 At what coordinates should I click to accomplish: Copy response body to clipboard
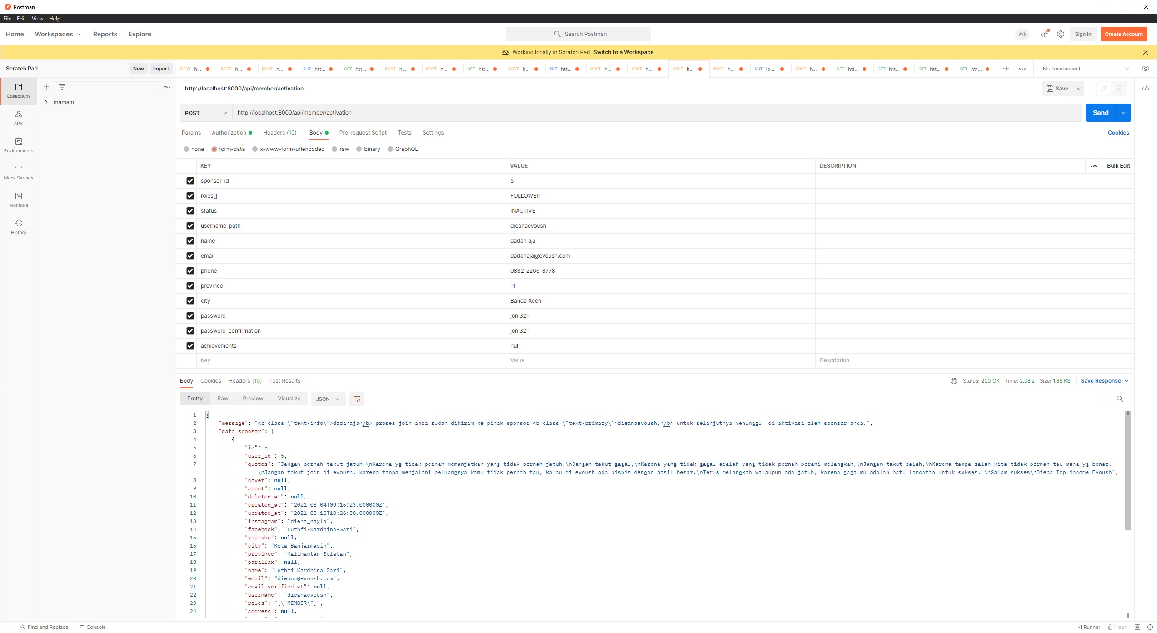click(1102, 399)
